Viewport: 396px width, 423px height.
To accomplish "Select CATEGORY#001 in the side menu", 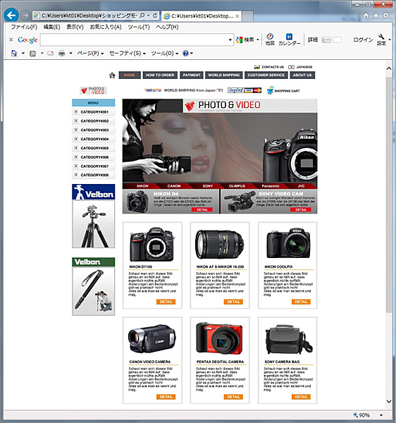I will [93, 112].
